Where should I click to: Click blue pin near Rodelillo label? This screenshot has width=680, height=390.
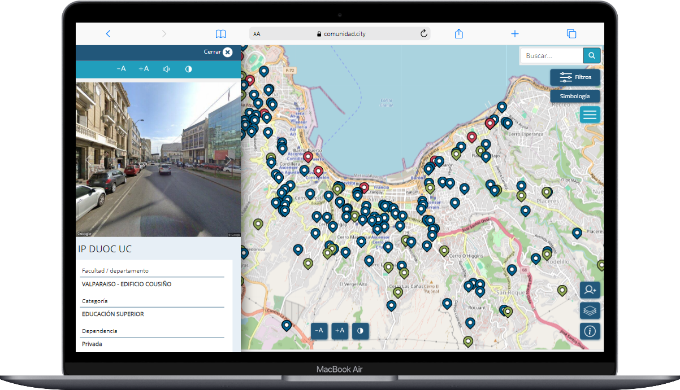tap(536, 258)
